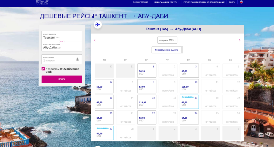Open the Планирование menu

click(x=141, y=2)
